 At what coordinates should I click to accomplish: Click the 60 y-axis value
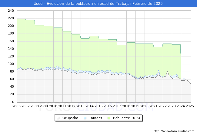click(x=12, y=79)
